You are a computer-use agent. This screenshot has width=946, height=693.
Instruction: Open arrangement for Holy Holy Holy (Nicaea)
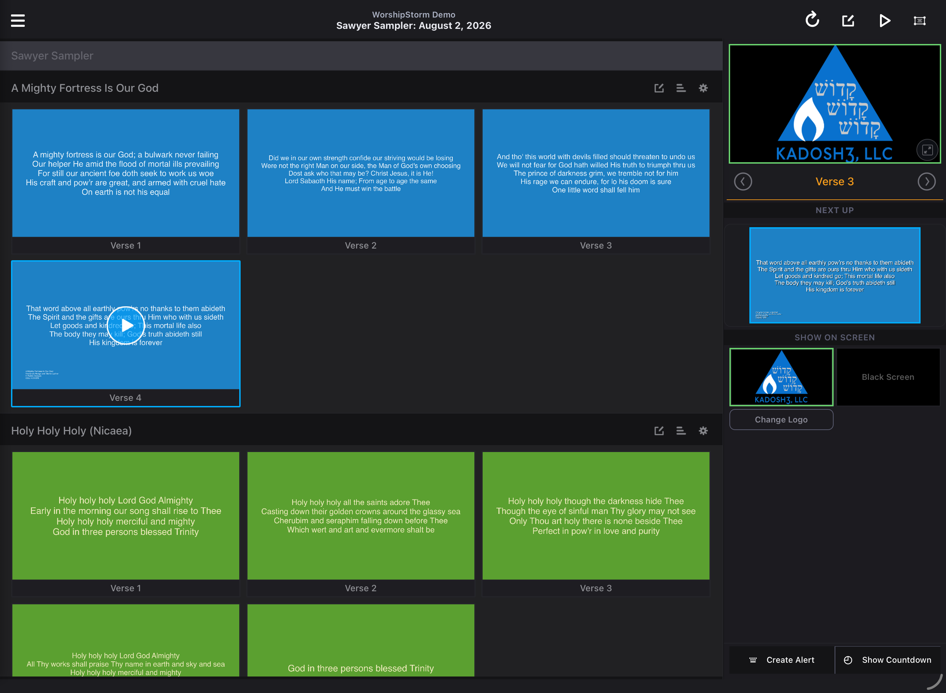coord(681,431)
